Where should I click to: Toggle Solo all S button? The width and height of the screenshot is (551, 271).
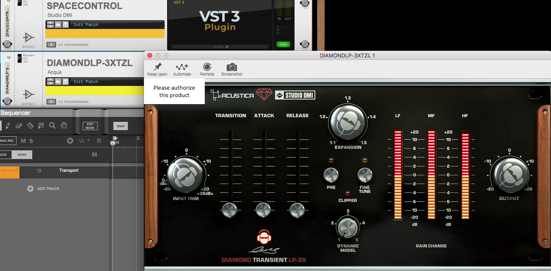click(x=31, y=141)
